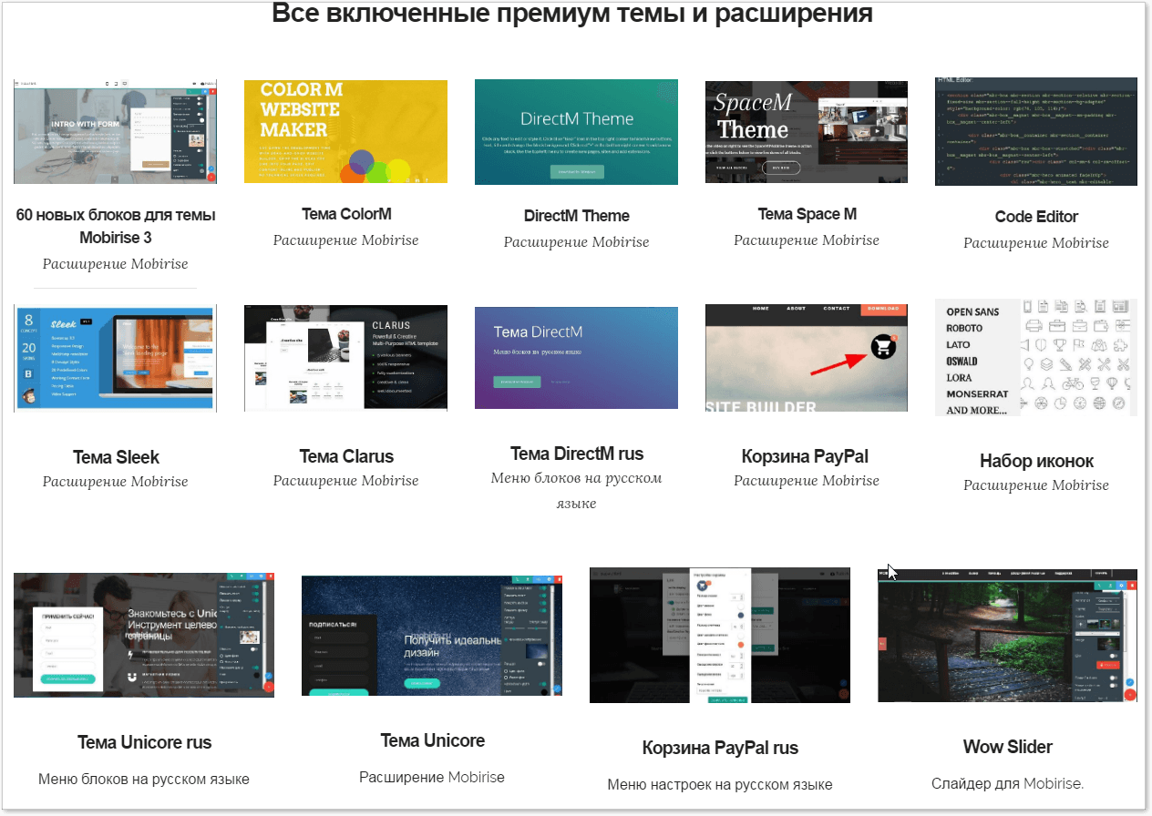Open the Unicore starry sky thumbnail

[432, 637]
